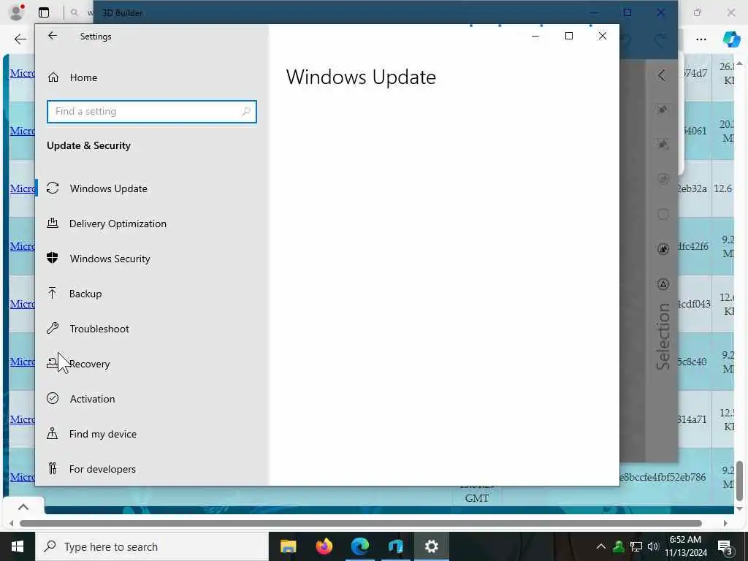Click the For developers tools icon

pyautogui.click(x=53, y=468)
